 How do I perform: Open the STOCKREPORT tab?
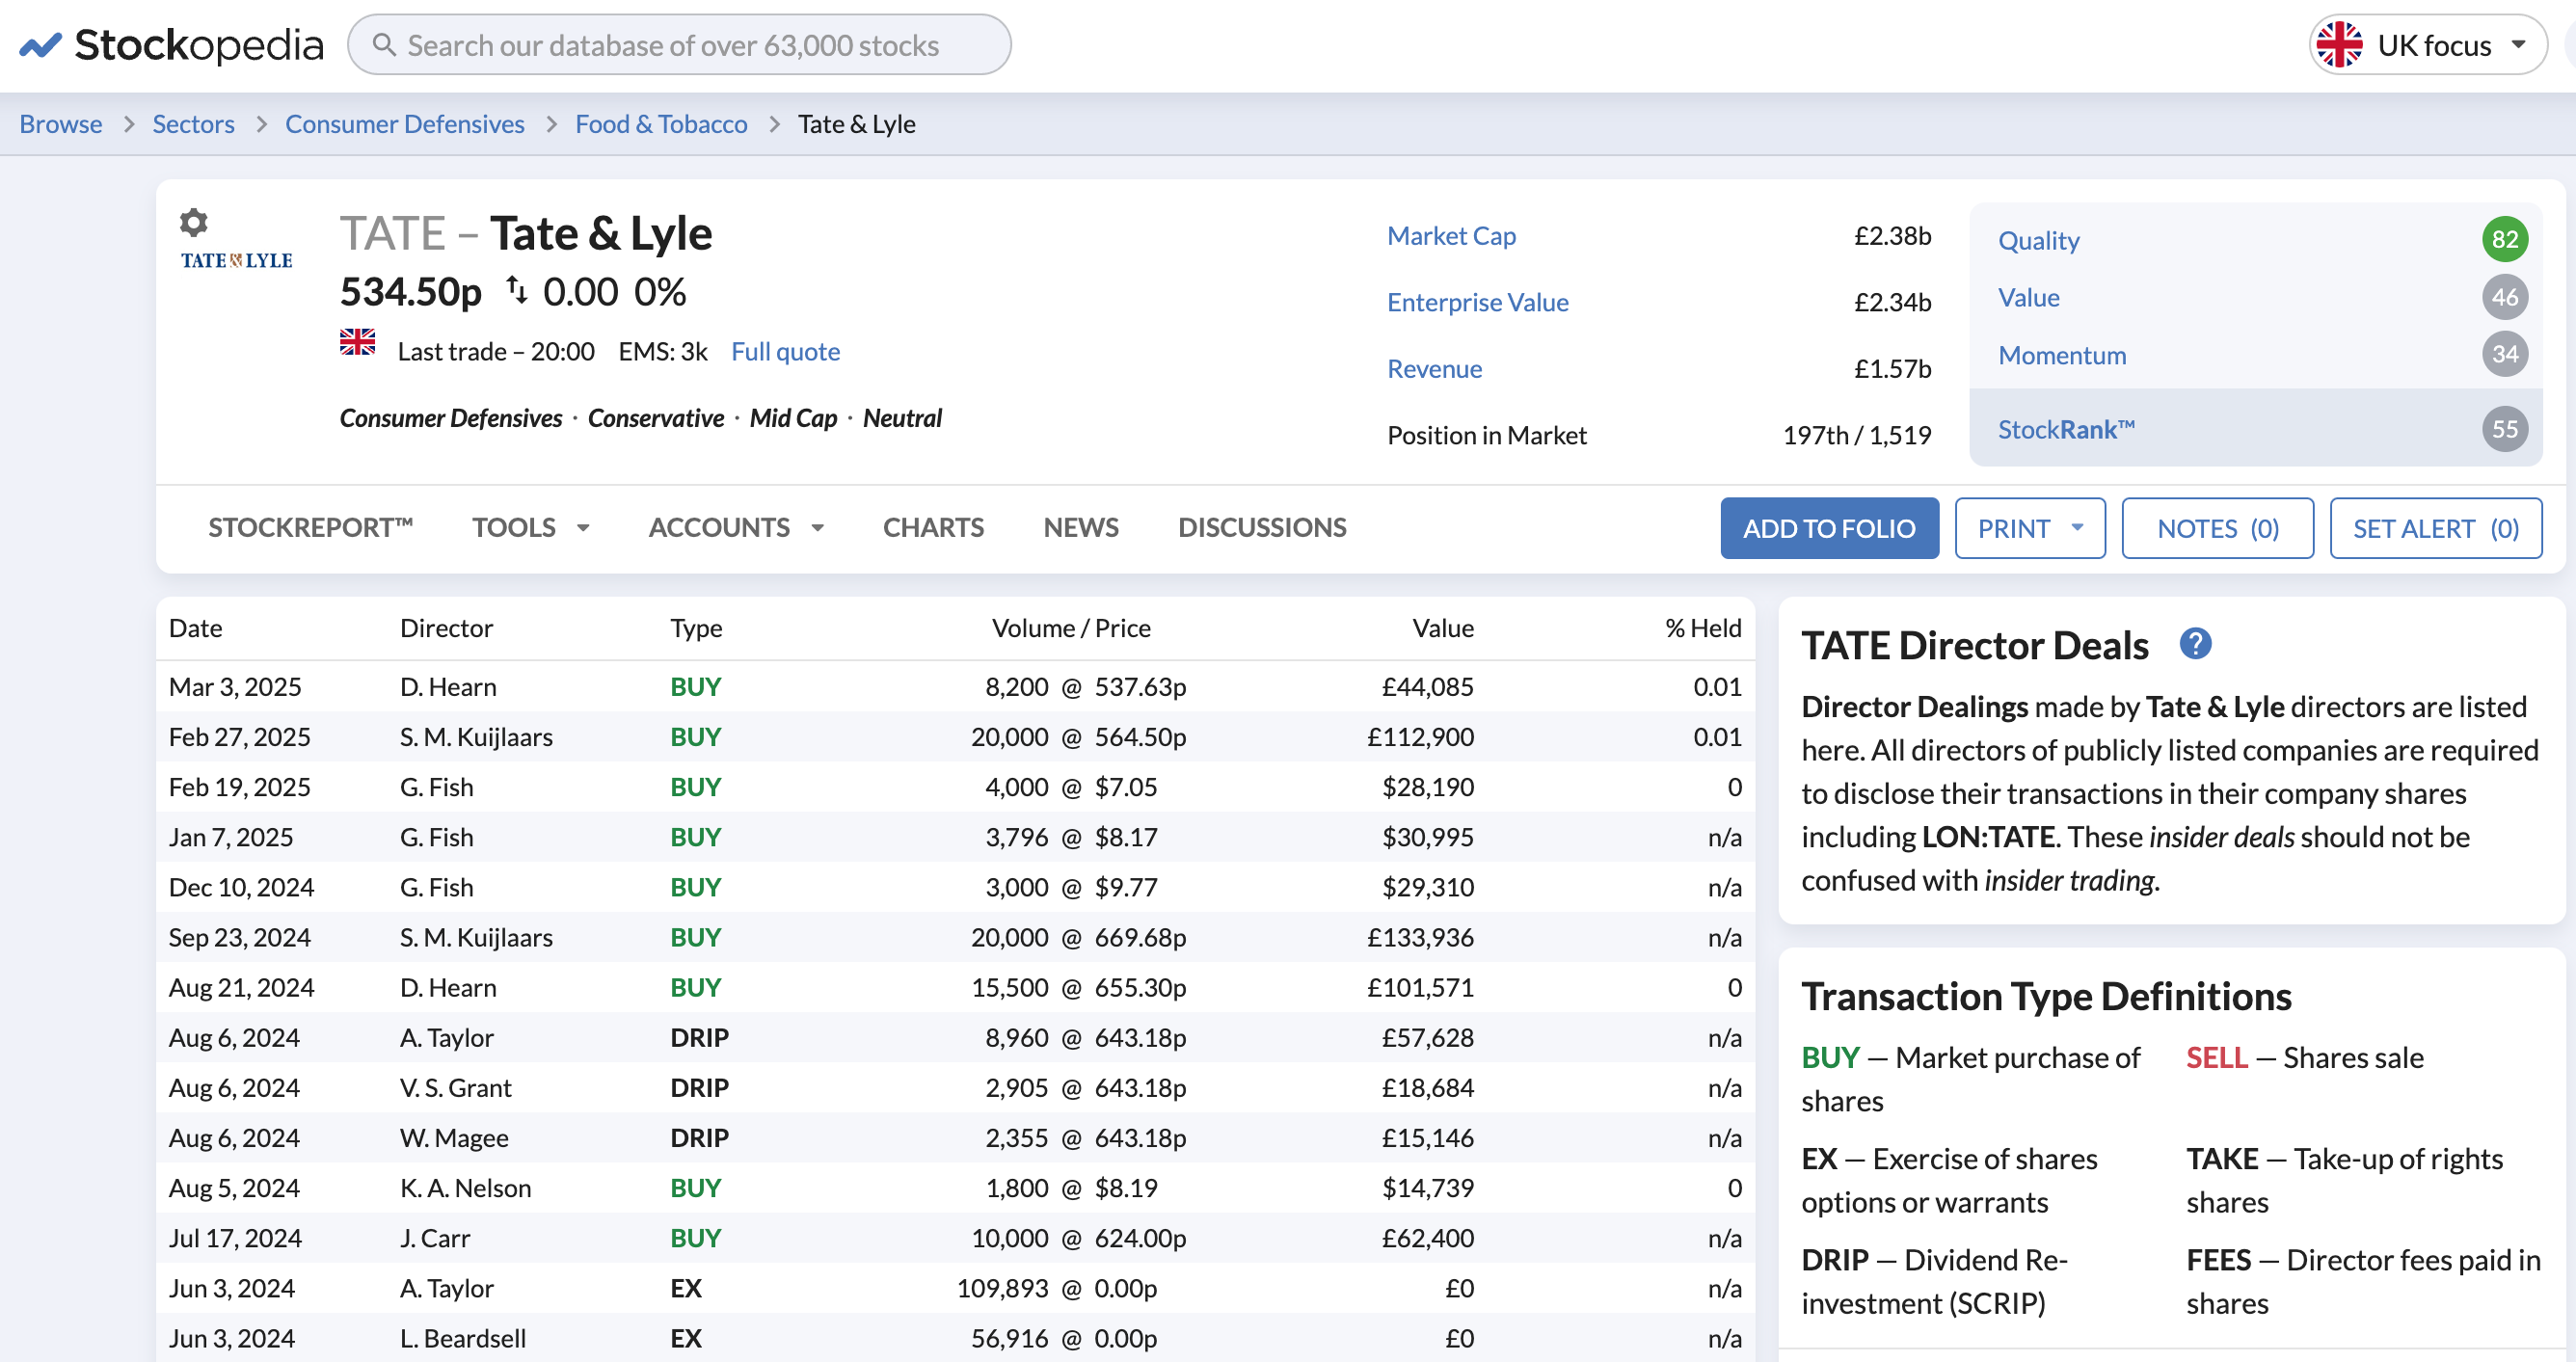click(311, 527)
